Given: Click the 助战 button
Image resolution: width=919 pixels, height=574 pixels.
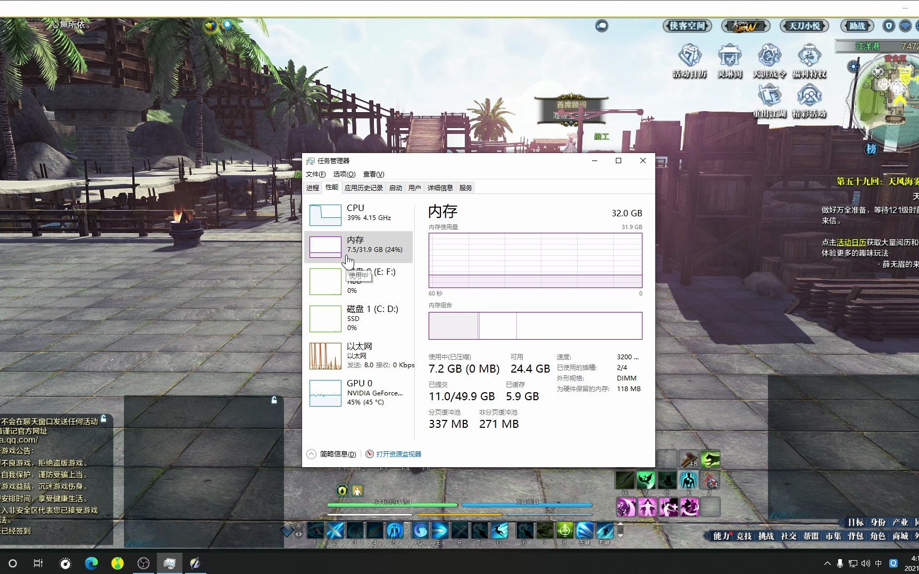Looking at the screenshot, I should click(x=857, y=26).
